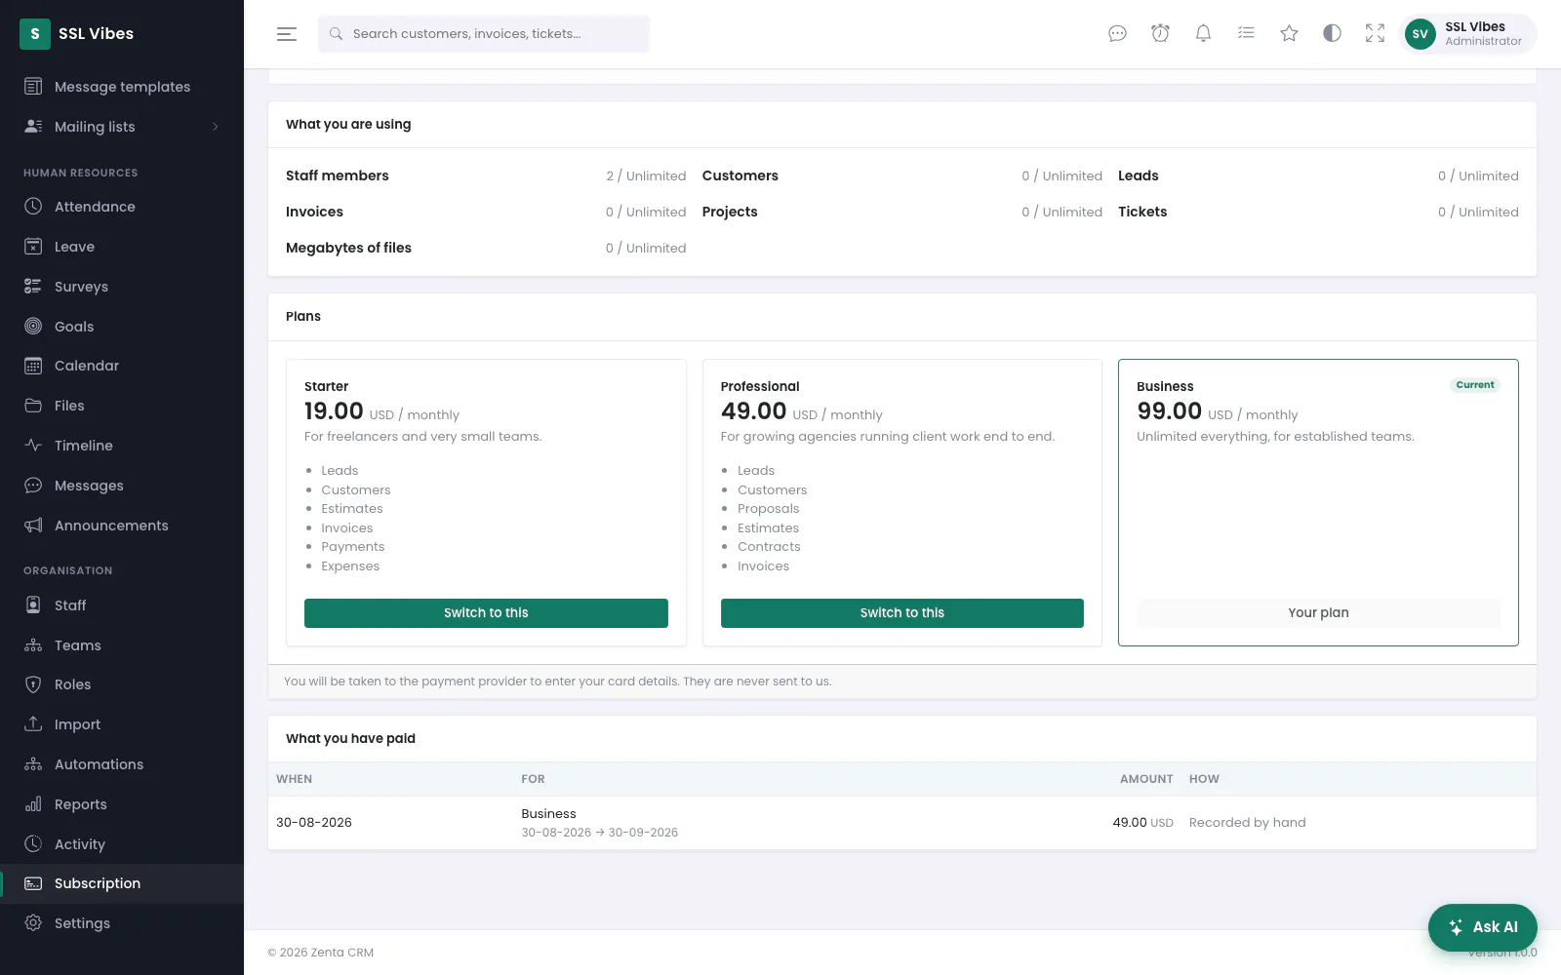Click the 'Recorded by hand' payment method

tap(1247, 823)
